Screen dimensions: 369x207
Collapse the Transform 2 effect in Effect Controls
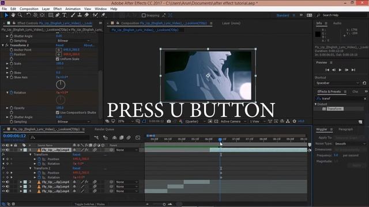pyautogui.click(x=3, y=45)
